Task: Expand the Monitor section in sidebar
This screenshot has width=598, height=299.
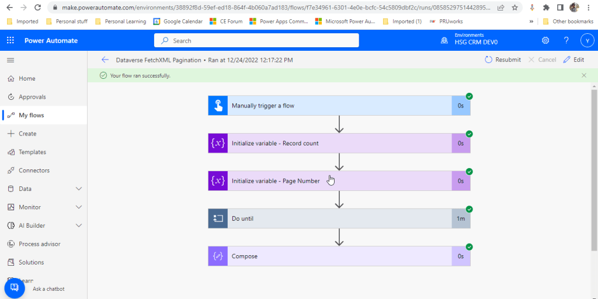Action: 79,207
